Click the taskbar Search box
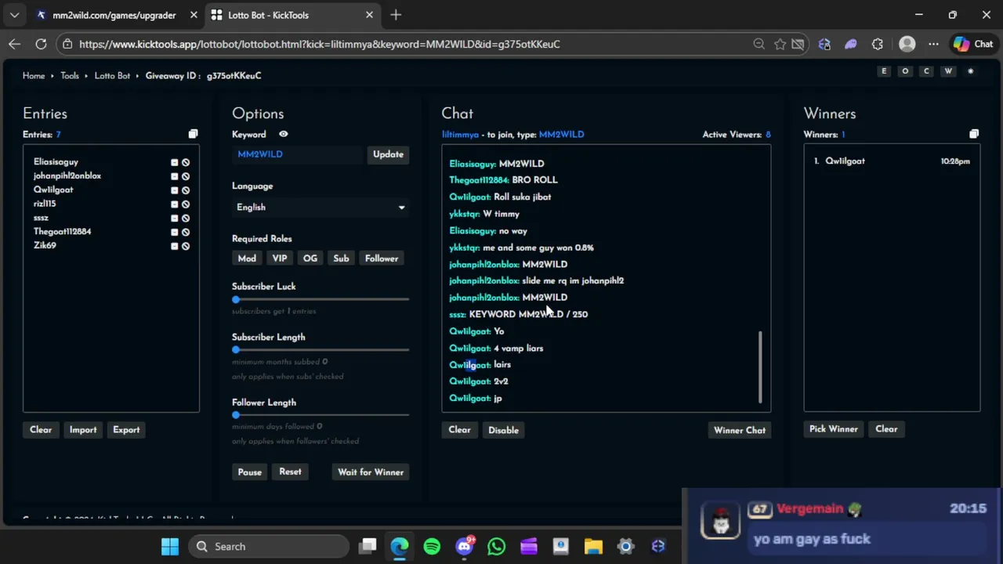1003x564 pixels. (x=270, y=547)
